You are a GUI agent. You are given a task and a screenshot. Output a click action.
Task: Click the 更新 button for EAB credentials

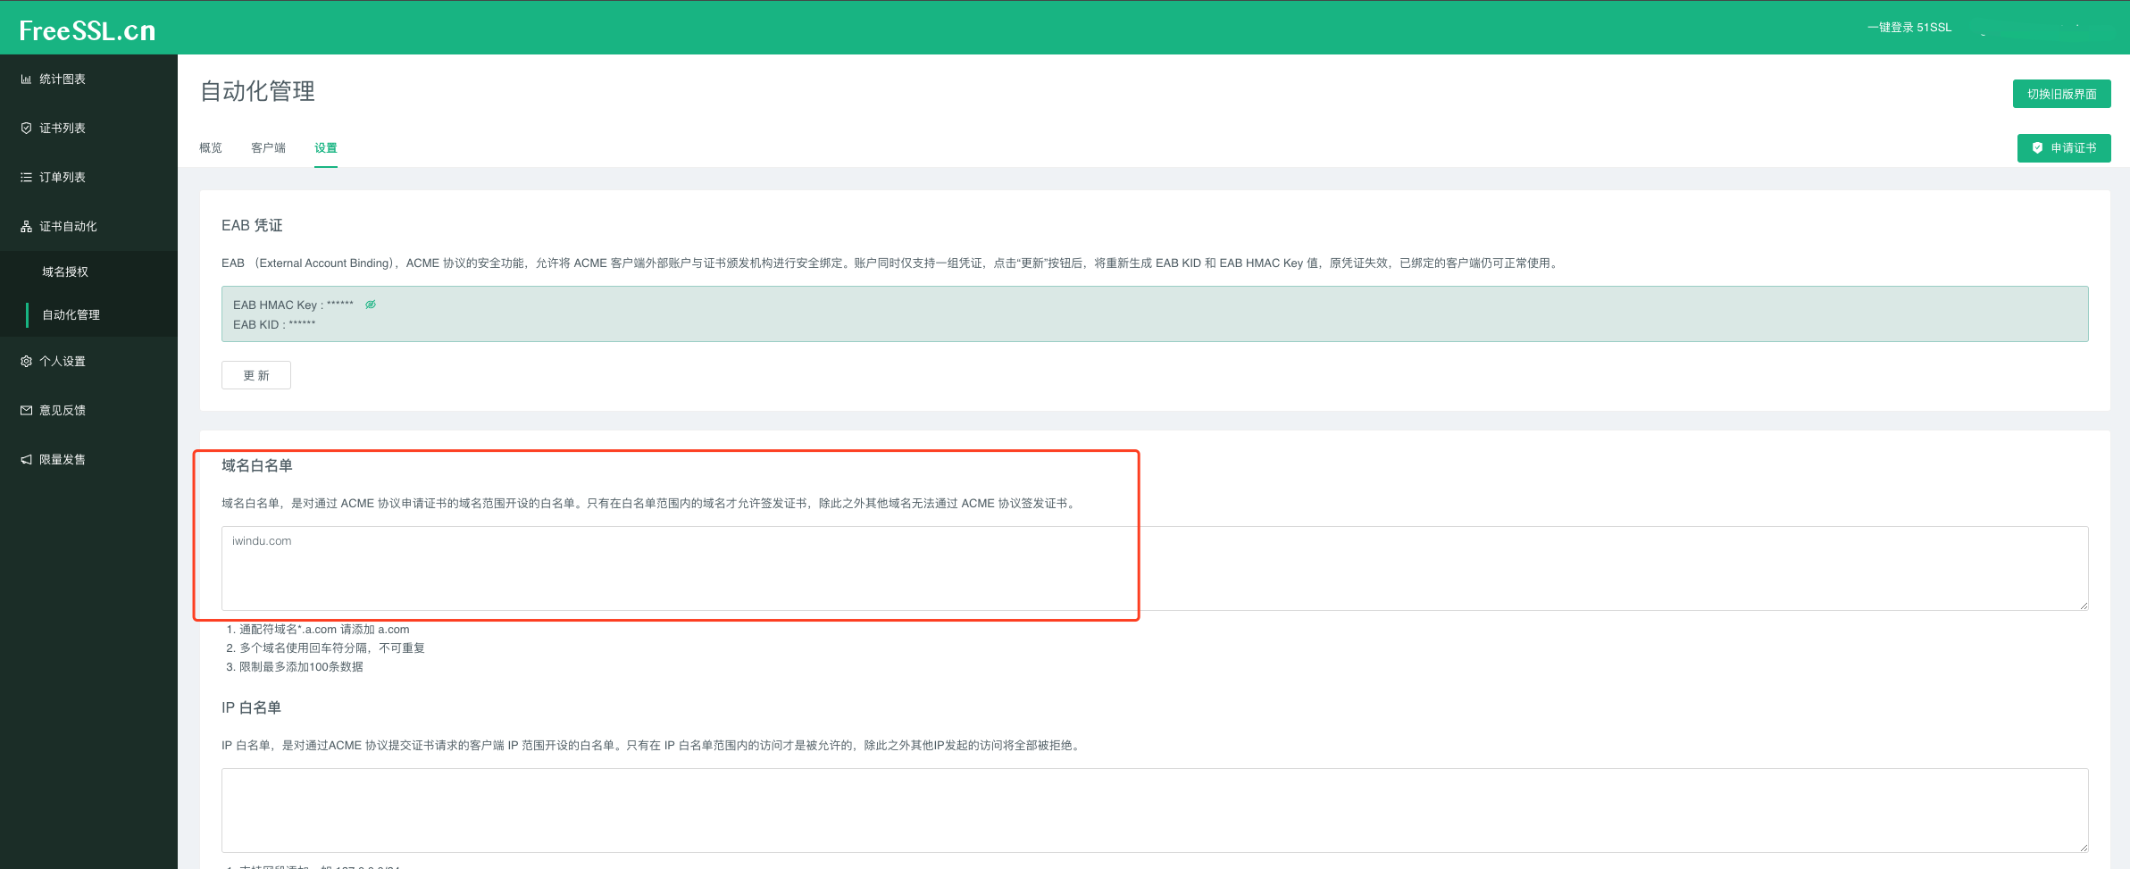point(256,375)
